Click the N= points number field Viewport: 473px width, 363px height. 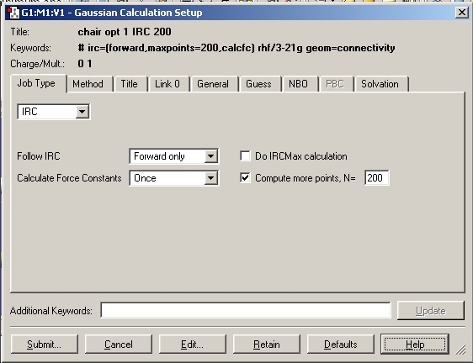click(376, 178)
